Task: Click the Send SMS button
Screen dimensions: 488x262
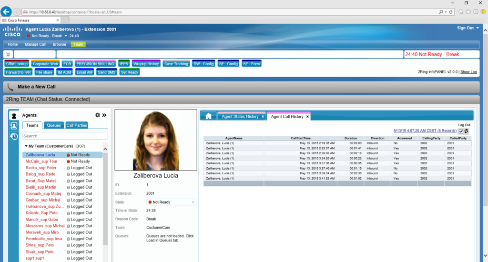Action: (107, 72)
